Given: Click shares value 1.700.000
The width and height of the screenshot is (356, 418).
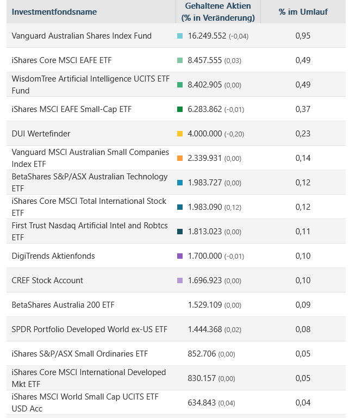Looking at the screenshot, I should [x=205, y=256].
